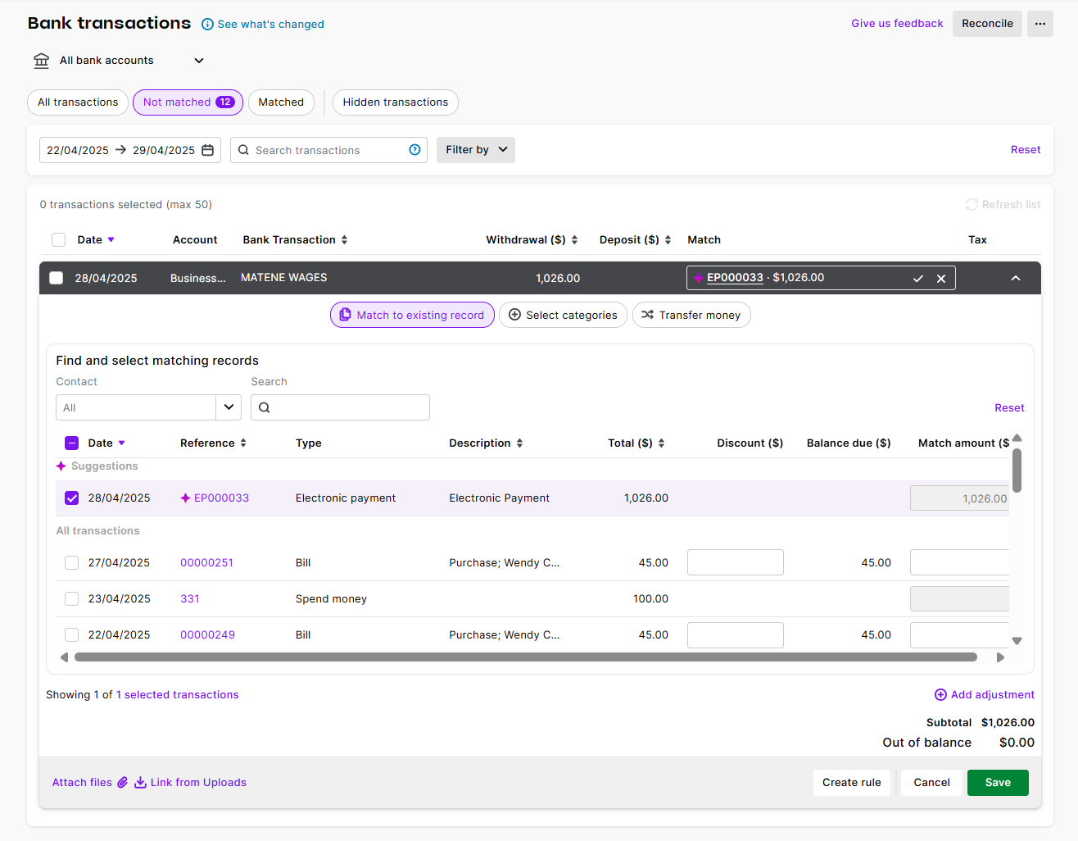Sort by Withdrawal ($) column arrows
Viewport: 1078px width, 841px height.
click(575, 240)
